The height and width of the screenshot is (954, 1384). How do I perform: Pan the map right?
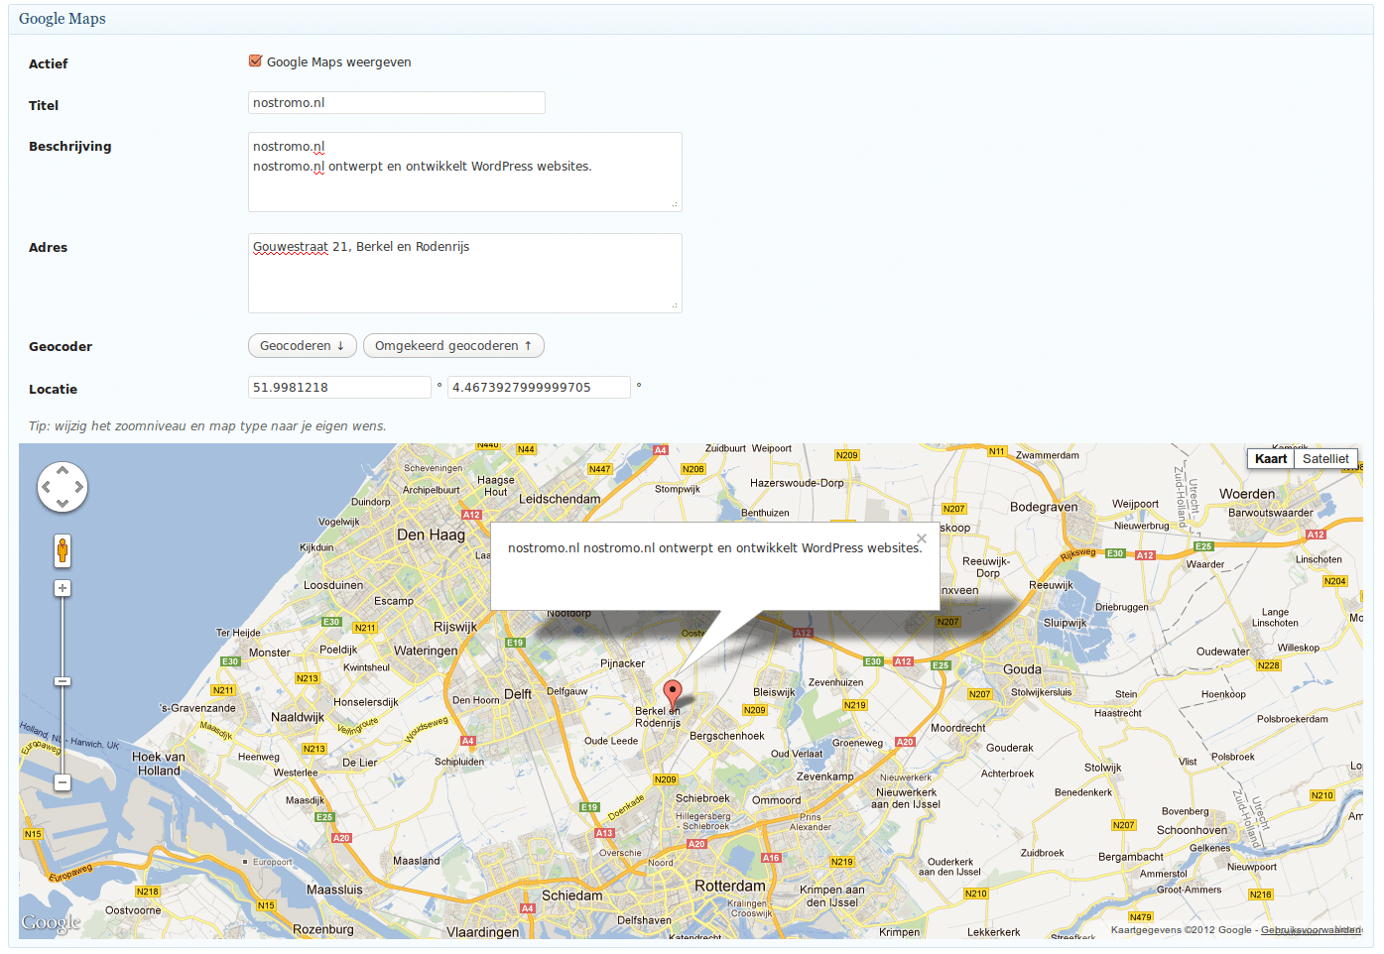[x=79, y=487]
